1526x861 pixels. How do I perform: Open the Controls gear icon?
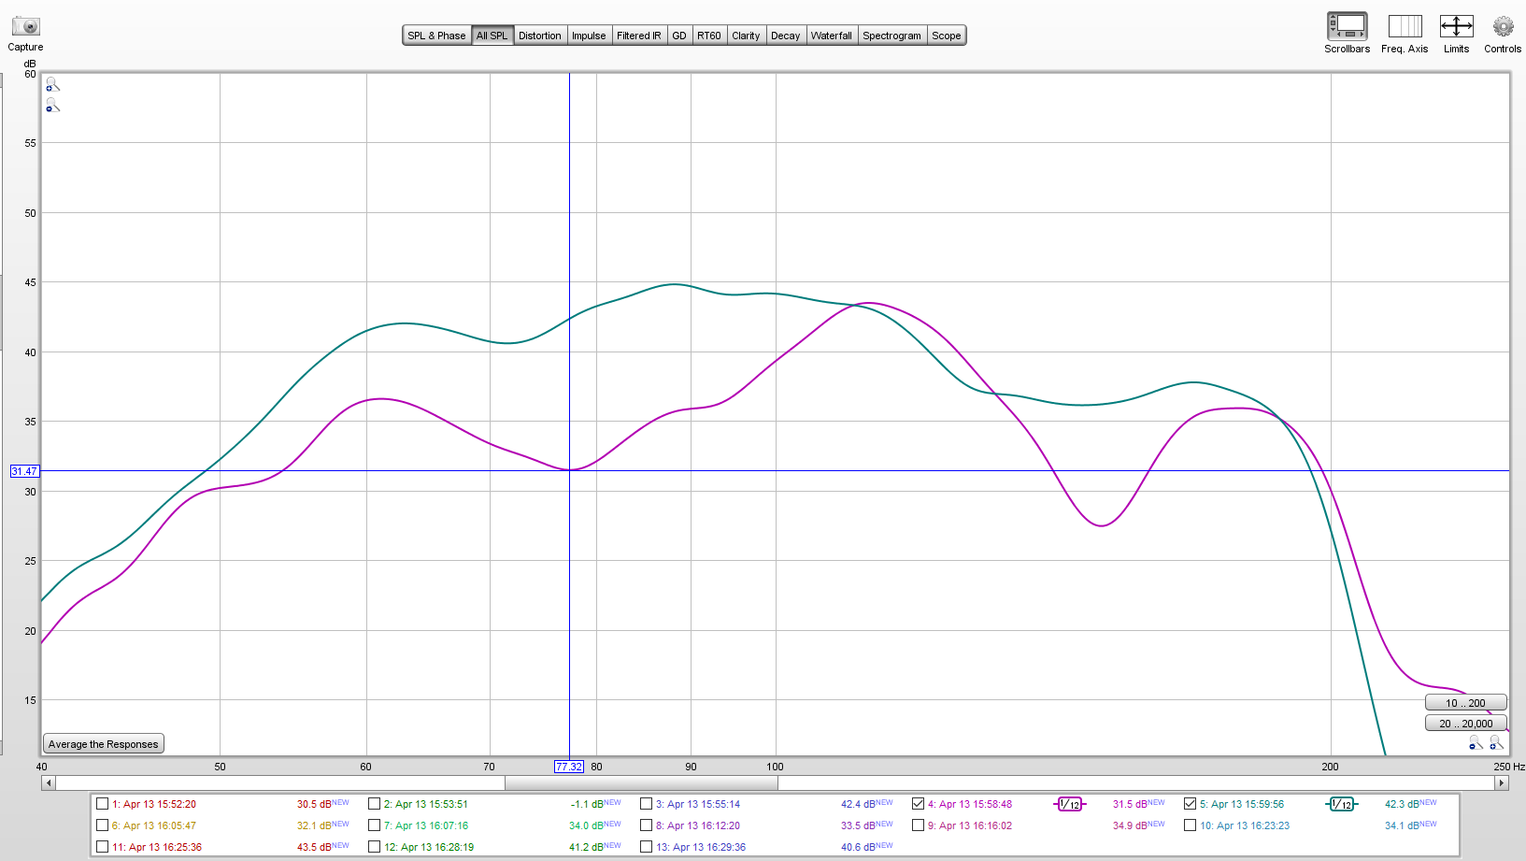coord(1503,26)
